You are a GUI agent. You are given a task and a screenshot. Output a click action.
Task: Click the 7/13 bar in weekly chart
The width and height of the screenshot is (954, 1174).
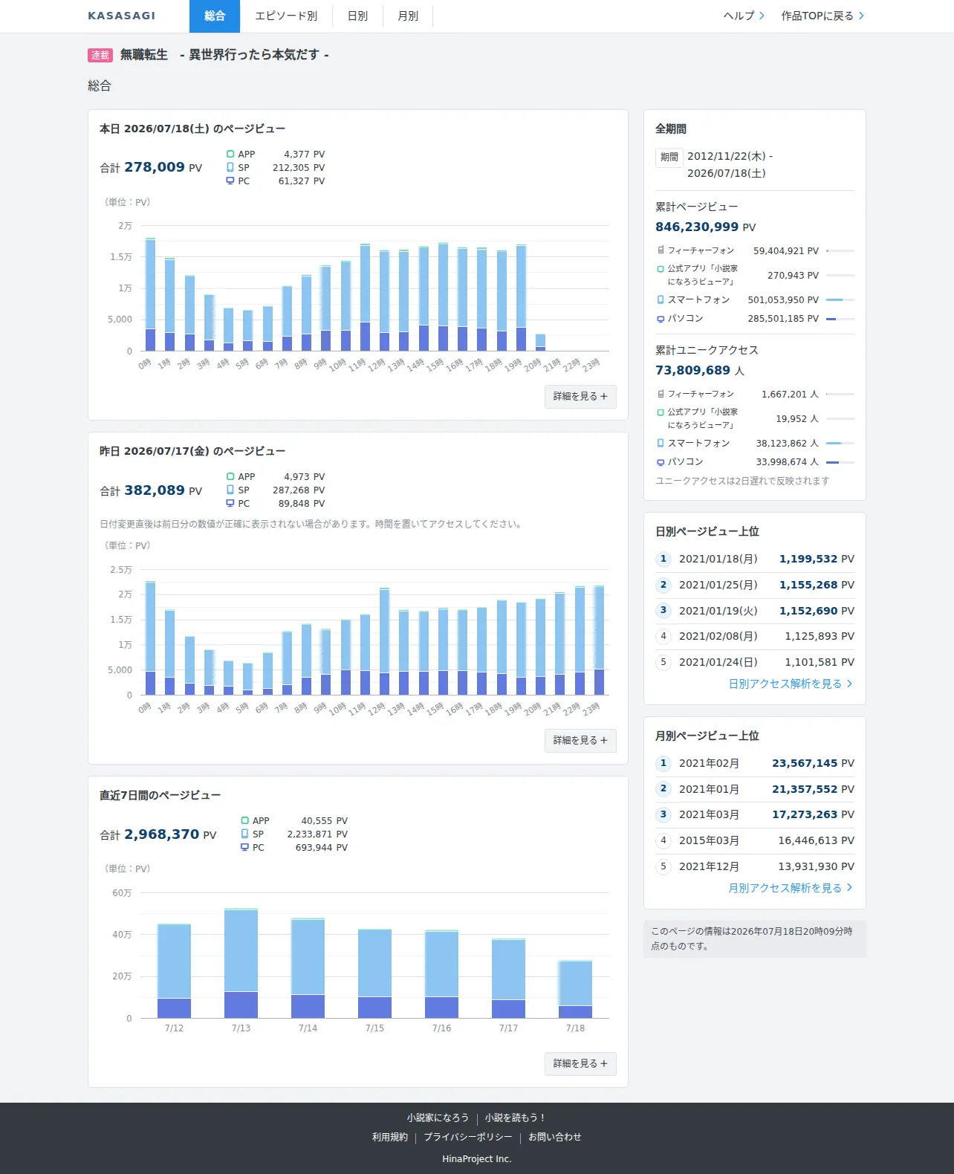(241, 963)
